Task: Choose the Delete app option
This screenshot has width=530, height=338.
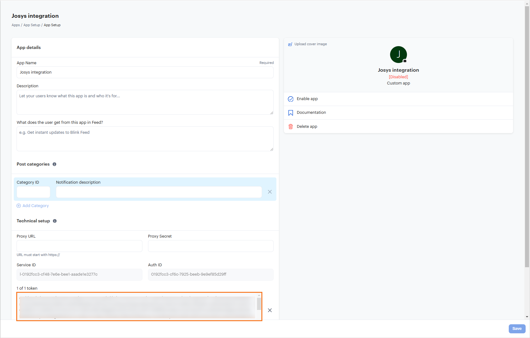Action: coord(398,127)
